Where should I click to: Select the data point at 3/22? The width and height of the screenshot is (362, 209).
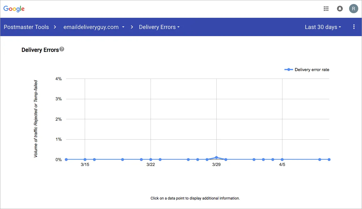(x=151, y=159)
